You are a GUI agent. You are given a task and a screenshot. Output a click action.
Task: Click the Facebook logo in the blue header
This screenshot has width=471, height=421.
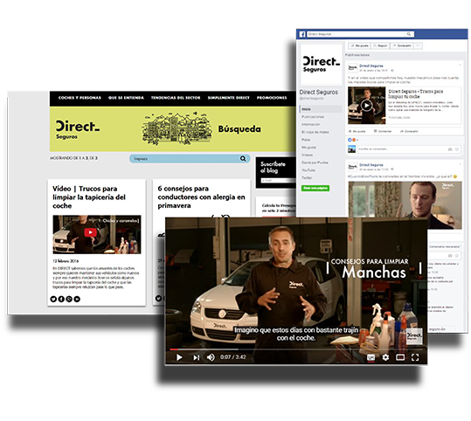click(301, 34)
